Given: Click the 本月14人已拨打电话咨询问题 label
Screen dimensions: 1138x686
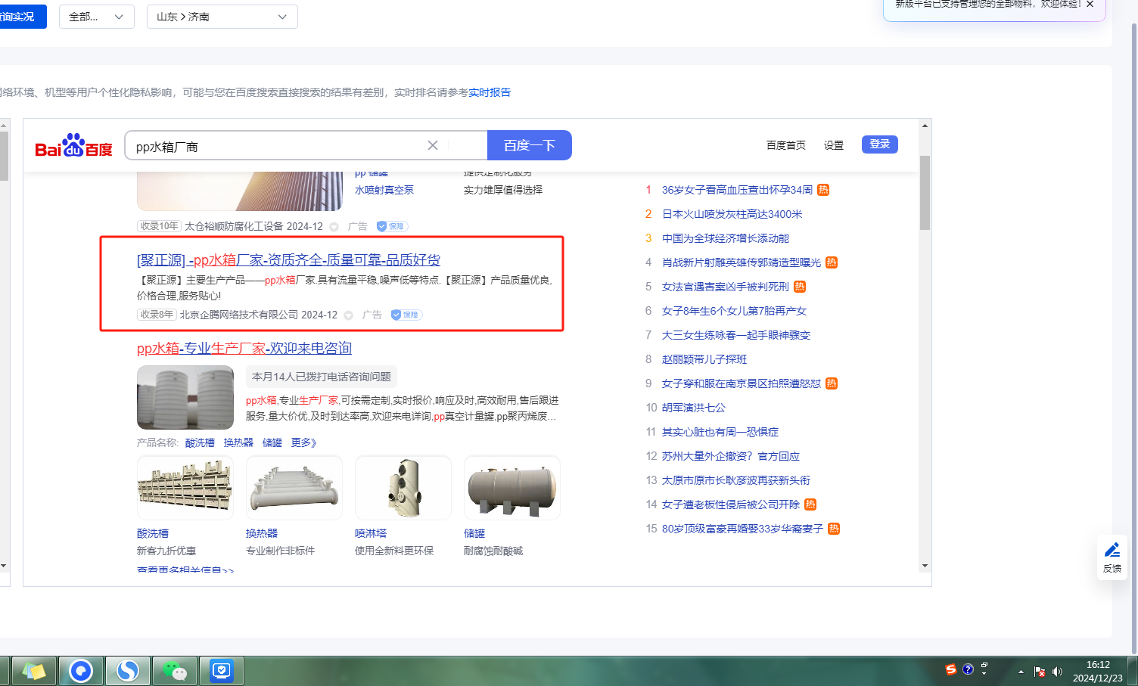Looking at the screenshot, I should pyautogui.click(x=322, y=377).
